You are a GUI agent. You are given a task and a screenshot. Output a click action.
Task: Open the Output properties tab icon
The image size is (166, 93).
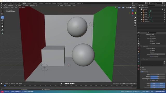[139, 41]
